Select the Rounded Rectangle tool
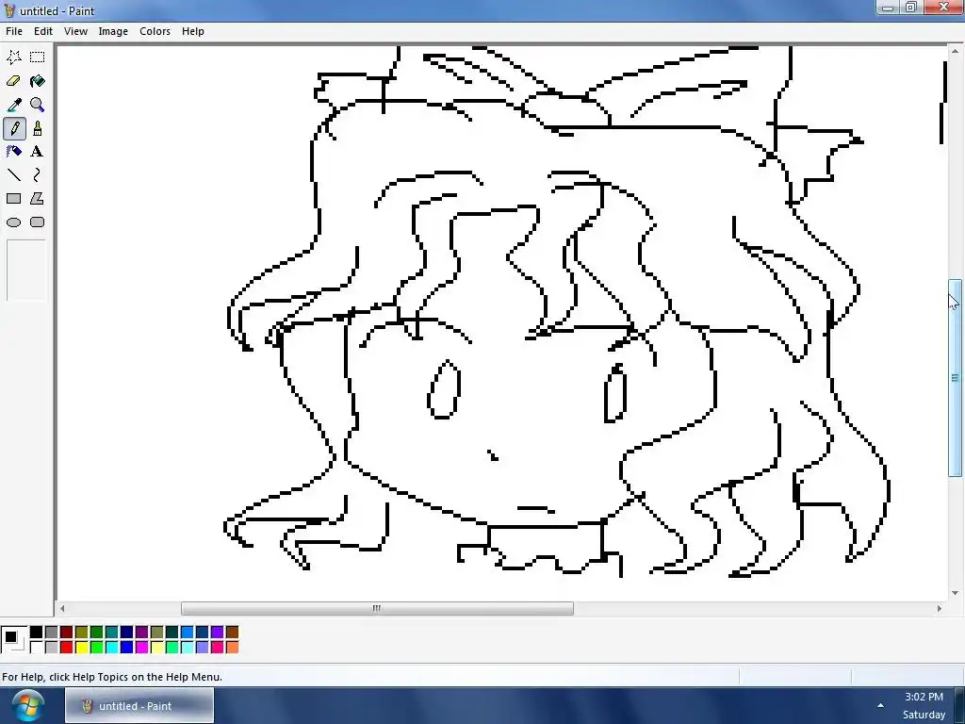Viewport: 965px width, 724px height. 38,222
